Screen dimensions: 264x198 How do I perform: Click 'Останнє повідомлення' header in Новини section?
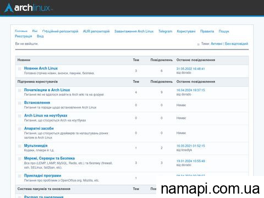(x=196, y=60)
